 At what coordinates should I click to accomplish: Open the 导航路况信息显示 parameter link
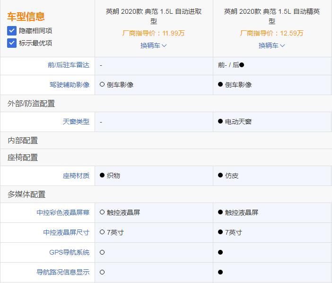(x=63, y=272)
